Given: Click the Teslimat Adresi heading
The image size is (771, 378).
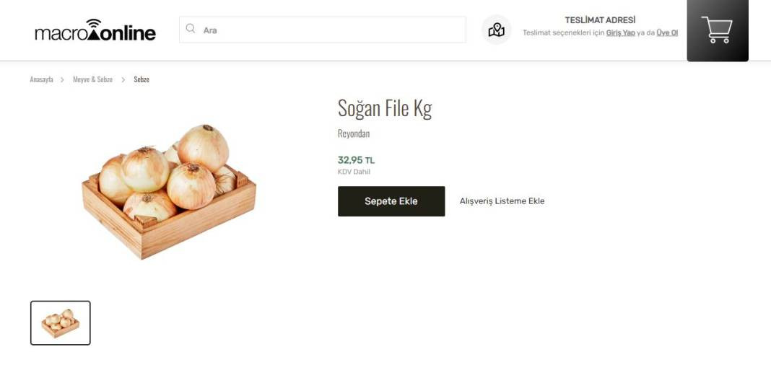Looking at the screenshot, I should coord(600,20).
